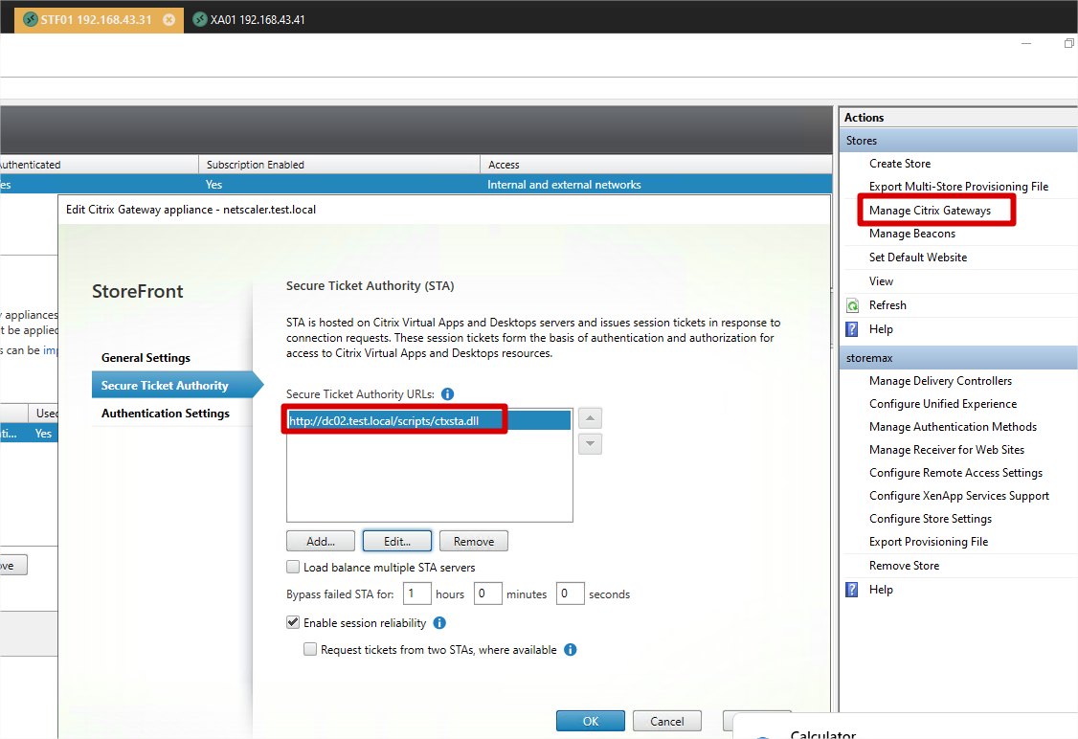
Task: Check Request tickets from two STAs
Action: 310,649
